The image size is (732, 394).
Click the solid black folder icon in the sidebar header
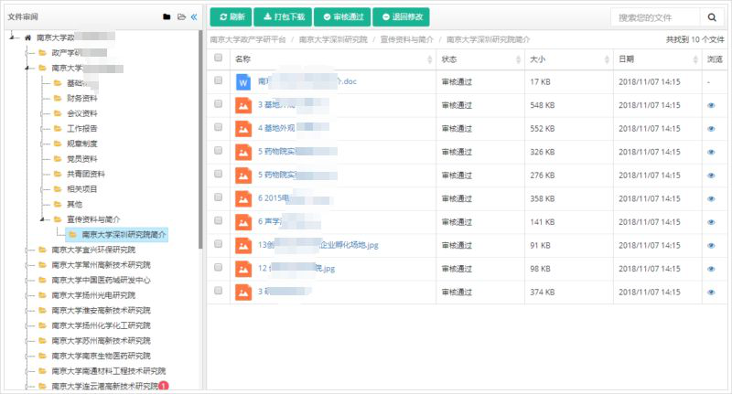(167, 16)
